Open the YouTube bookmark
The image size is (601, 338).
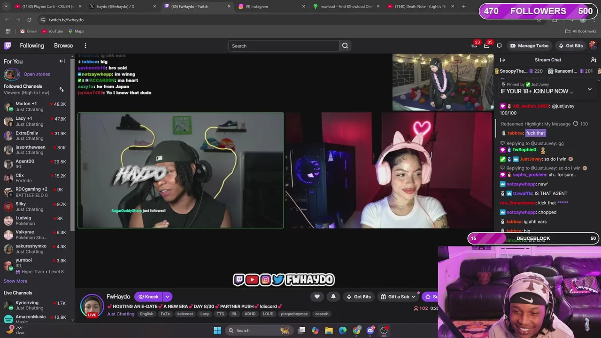coord(52,31)
